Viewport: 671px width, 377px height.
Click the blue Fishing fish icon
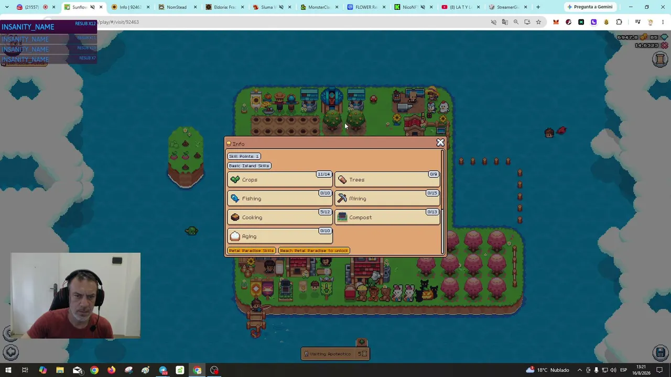point(235,198)
